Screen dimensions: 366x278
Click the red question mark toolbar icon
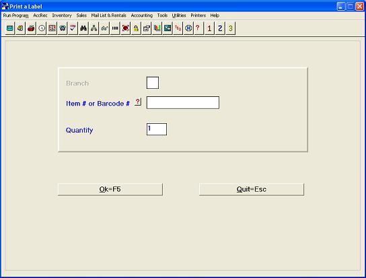198,28
